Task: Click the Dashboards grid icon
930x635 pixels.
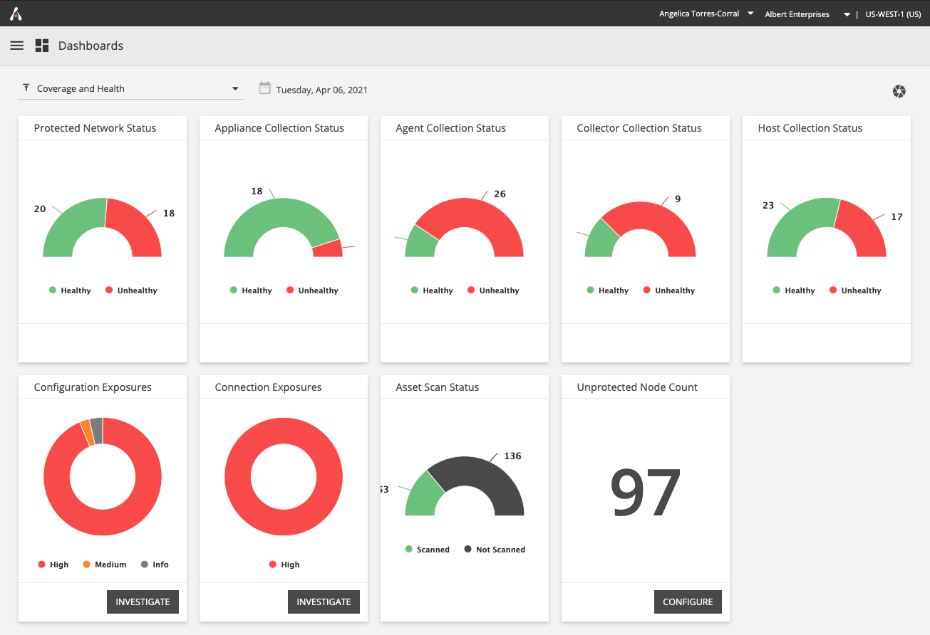Action: pyautogui.click(x=41, y=46)
